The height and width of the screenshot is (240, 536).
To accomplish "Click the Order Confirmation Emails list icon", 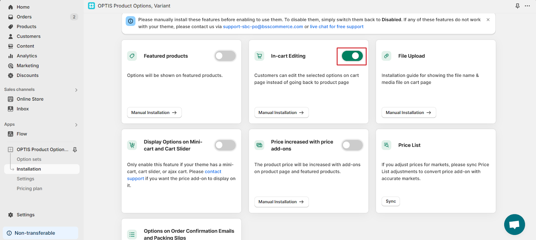I will 132,234.
